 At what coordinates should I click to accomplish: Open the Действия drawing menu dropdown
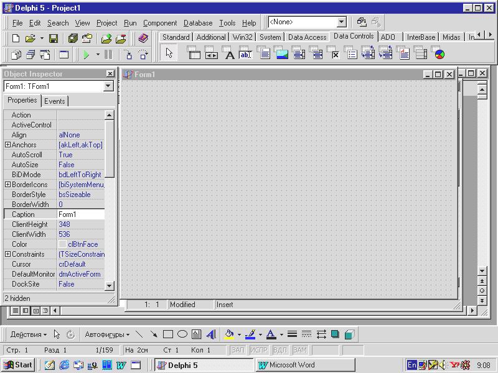coord(28,334)
